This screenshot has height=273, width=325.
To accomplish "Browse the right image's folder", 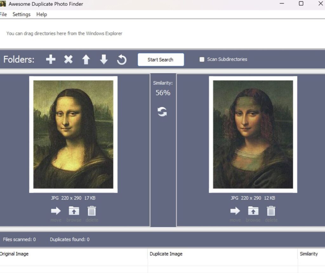I will click(x=253, y=211).
